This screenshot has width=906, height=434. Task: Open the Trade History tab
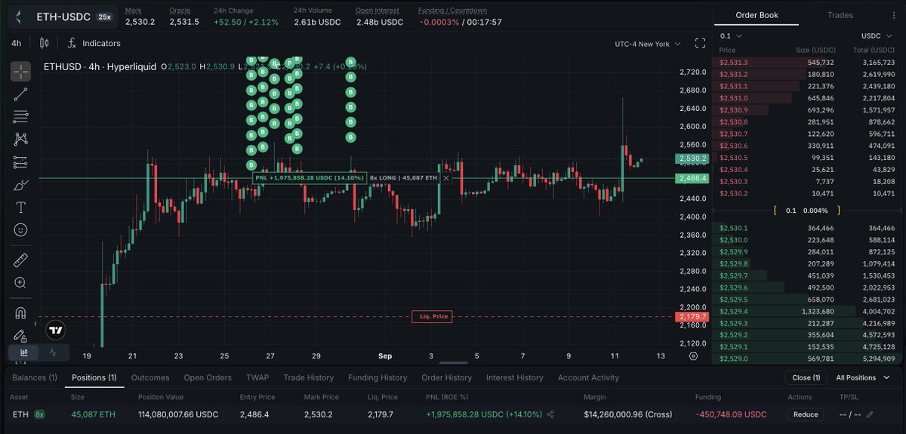point(308,377)
